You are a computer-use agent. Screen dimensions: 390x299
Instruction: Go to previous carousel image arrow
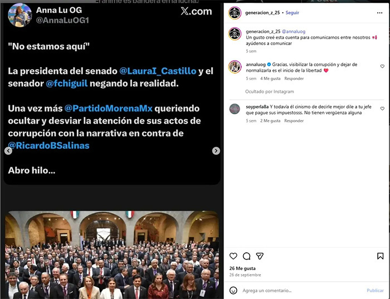(8, 151)
